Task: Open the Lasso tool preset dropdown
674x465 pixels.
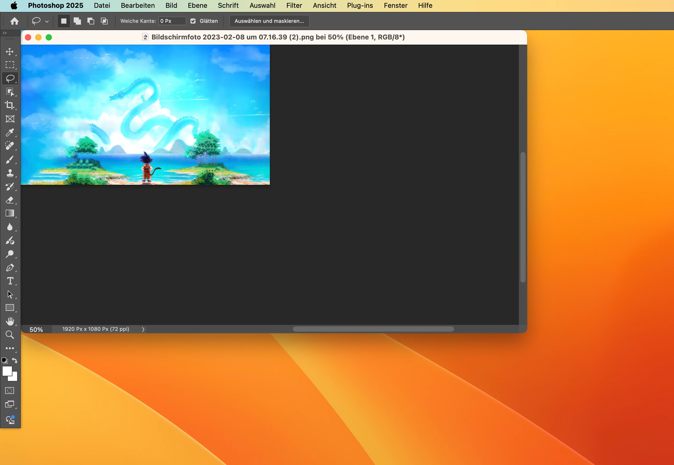Action: [47, 21]
